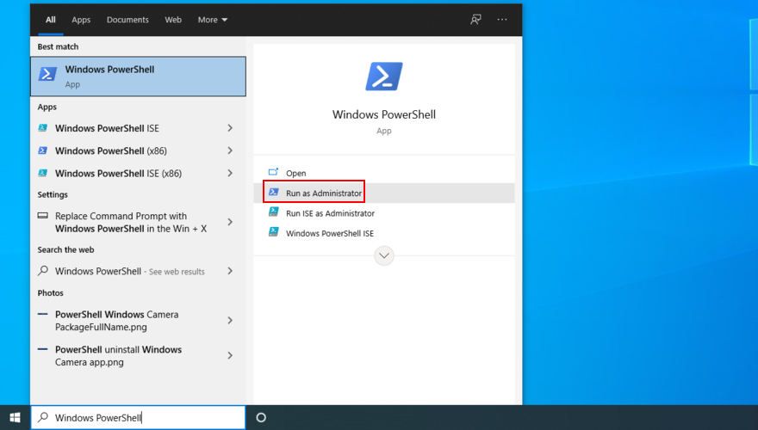This screenshot has height=430, width=758.
Task: Switch to the All tab
Action: tap(51, 20)
